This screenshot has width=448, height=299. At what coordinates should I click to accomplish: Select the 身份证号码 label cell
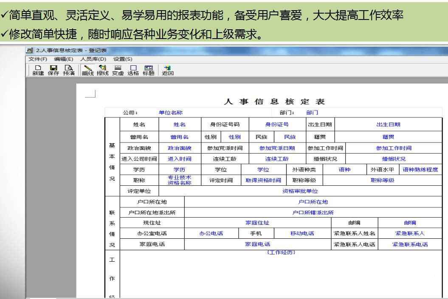tap(225, 124)
